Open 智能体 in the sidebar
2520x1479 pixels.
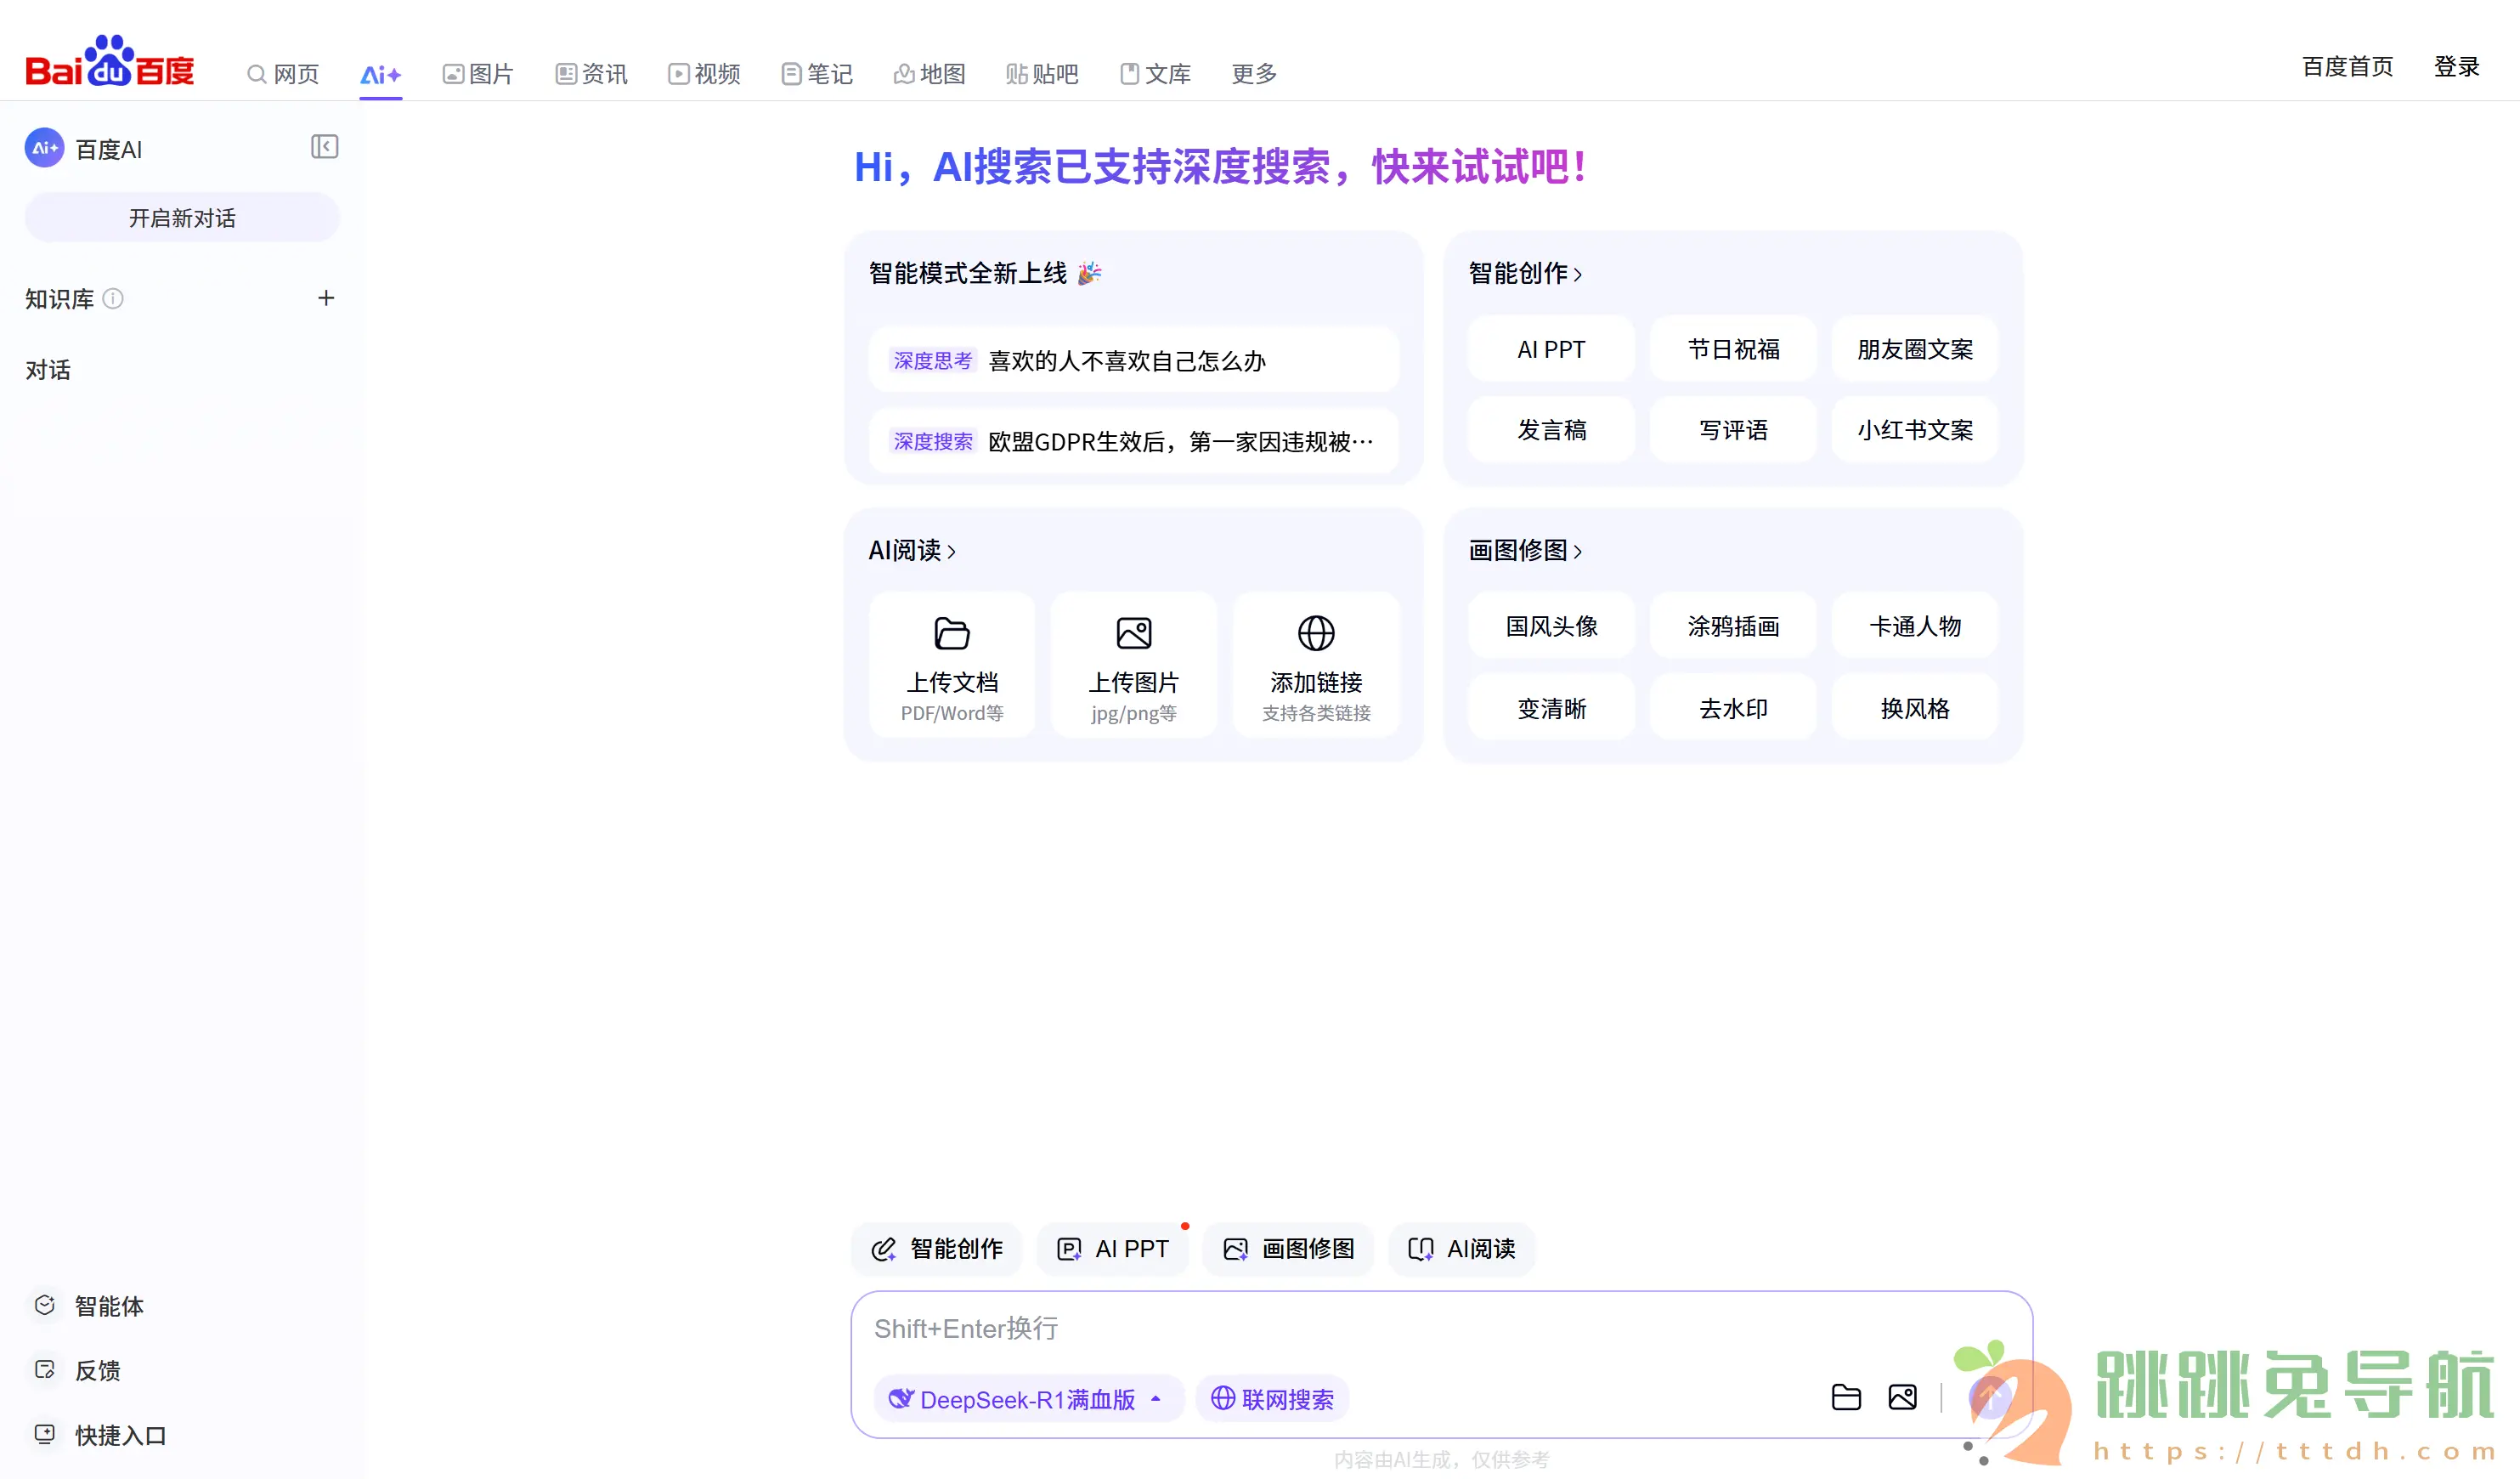88,1306
